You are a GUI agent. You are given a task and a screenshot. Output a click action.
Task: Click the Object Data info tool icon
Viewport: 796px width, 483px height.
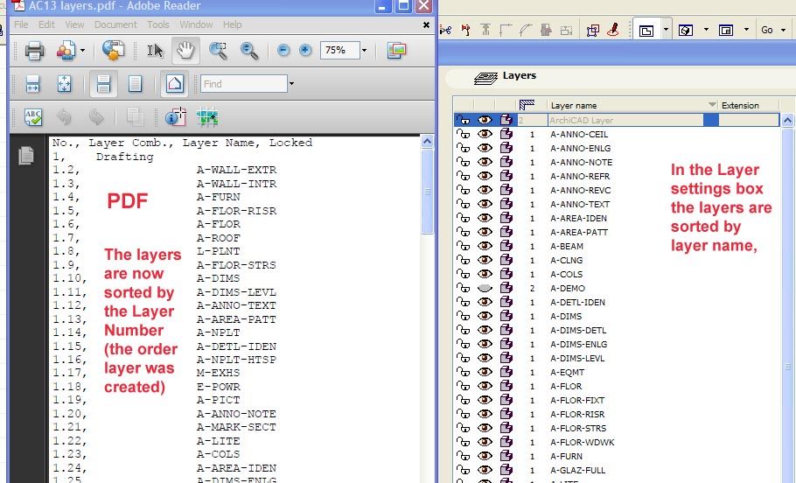[176, 117]
